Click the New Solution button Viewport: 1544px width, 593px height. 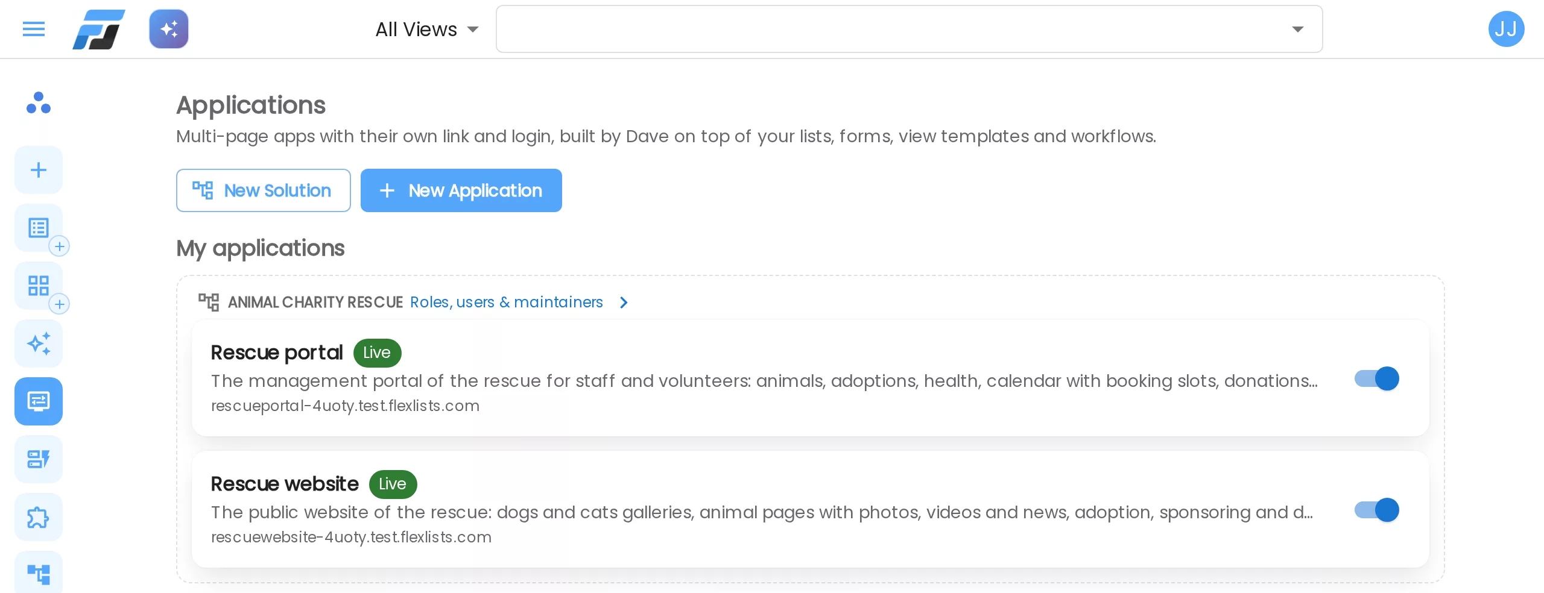pos(264,190)
